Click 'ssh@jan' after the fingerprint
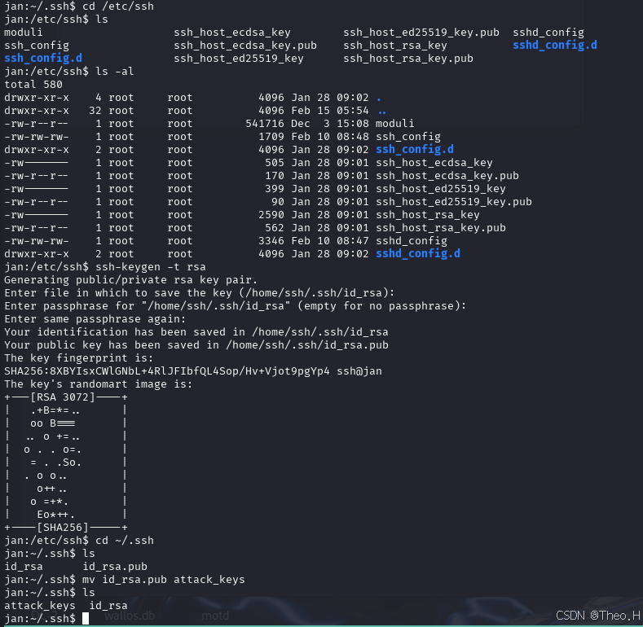643x627 pixels. pos(359,371)
